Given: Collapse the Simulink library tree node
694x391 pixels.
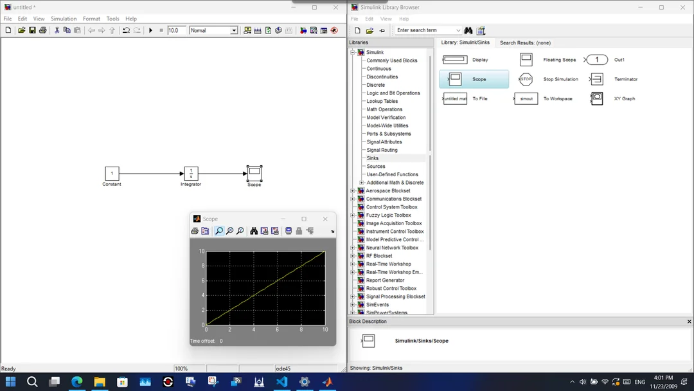Looking at the screenshot, I should (353, 52).
